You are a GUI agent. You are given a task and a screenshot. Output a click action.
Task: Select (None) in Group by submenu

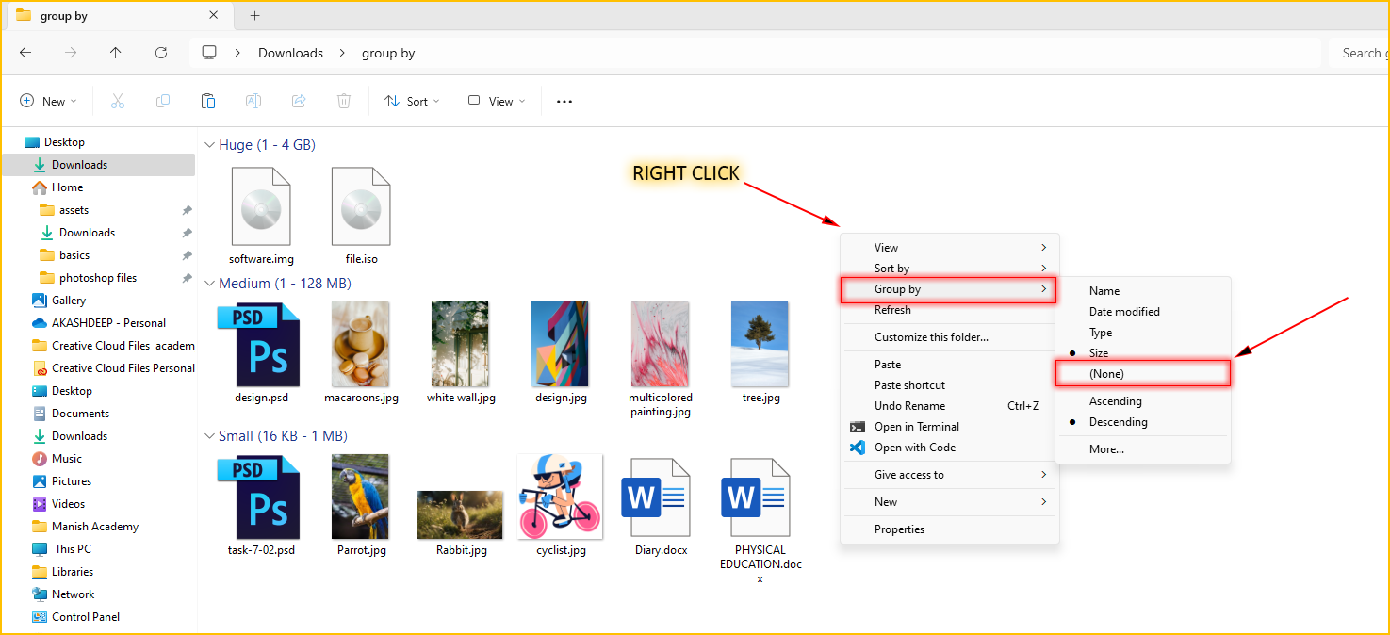pos(1106,374)
